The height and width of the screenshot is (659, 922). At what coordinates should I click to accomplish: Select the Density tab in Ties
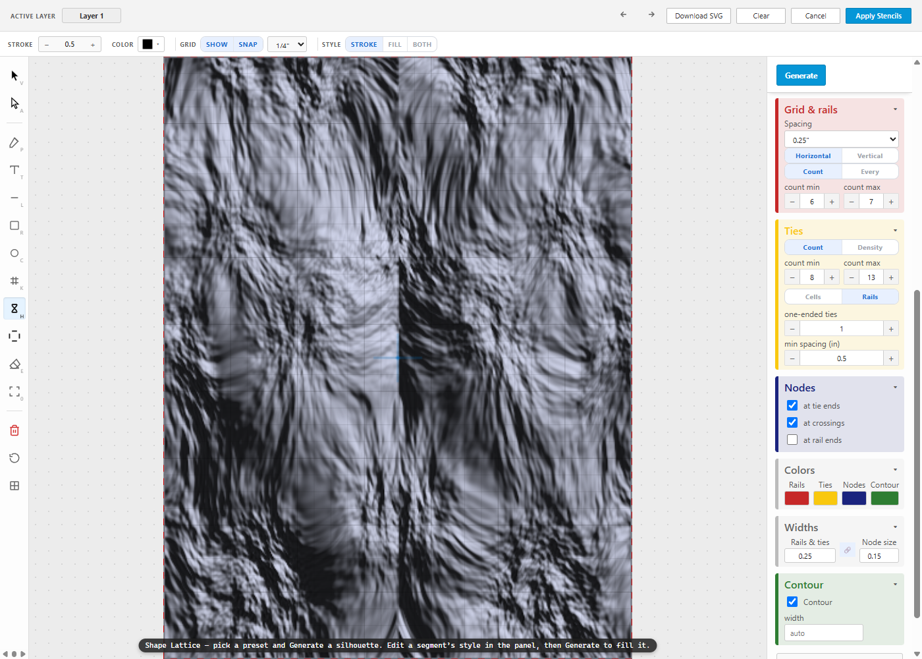[x=870, y=248]
